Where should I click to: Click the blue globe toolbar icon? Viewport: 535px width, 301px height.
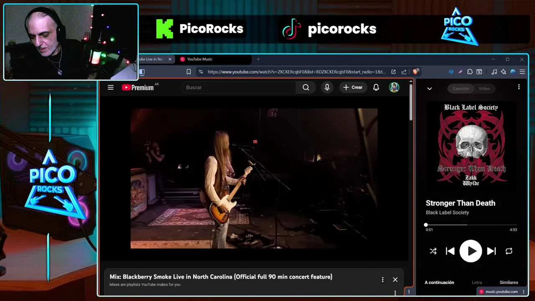pyautogui.click(x=513, y=72)
